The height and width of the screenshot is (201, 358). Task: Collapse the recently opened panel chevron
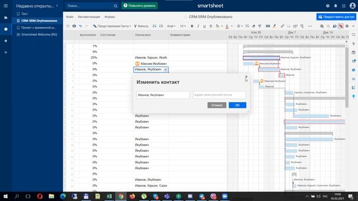click(x=57, y=6)
